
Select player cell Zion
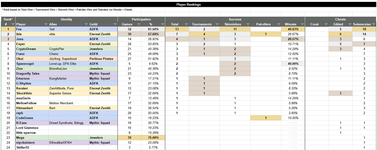click(x=32, y=68)
